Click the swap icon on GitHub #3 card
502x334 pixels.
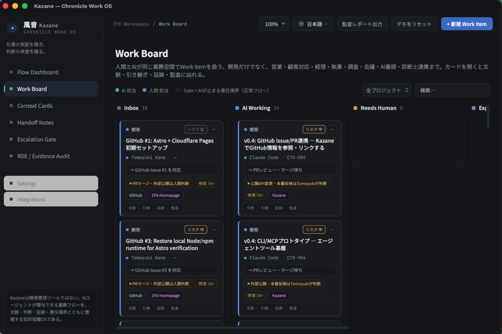[213, 230]
